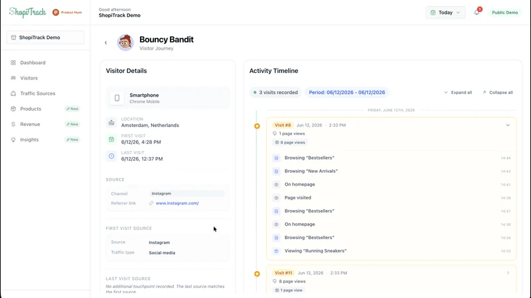The width and height of the screenshot is (531, 298).
Task: Click the Last Visit clock icon
Action: coord(112,156)
